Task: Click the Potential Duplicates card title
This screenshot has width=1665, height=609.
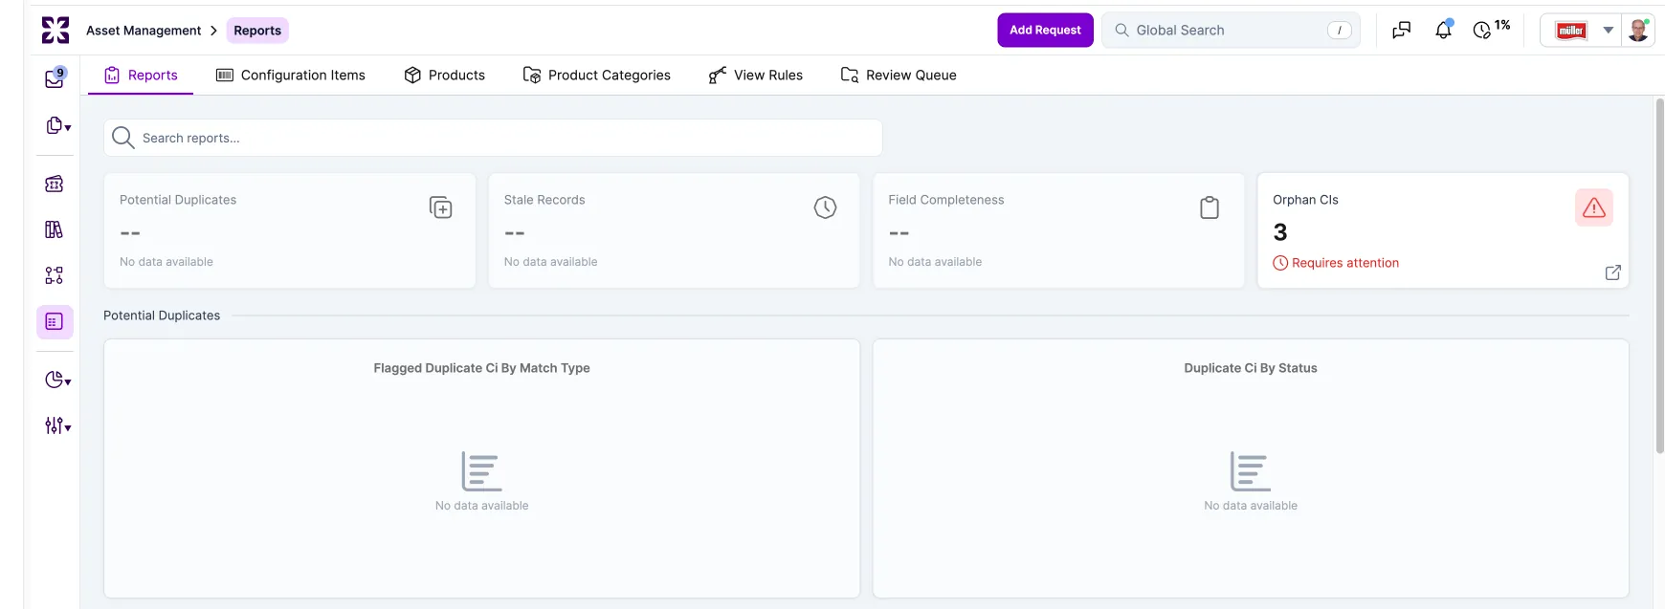Action: pyautogui.click(x=178, y=200)
